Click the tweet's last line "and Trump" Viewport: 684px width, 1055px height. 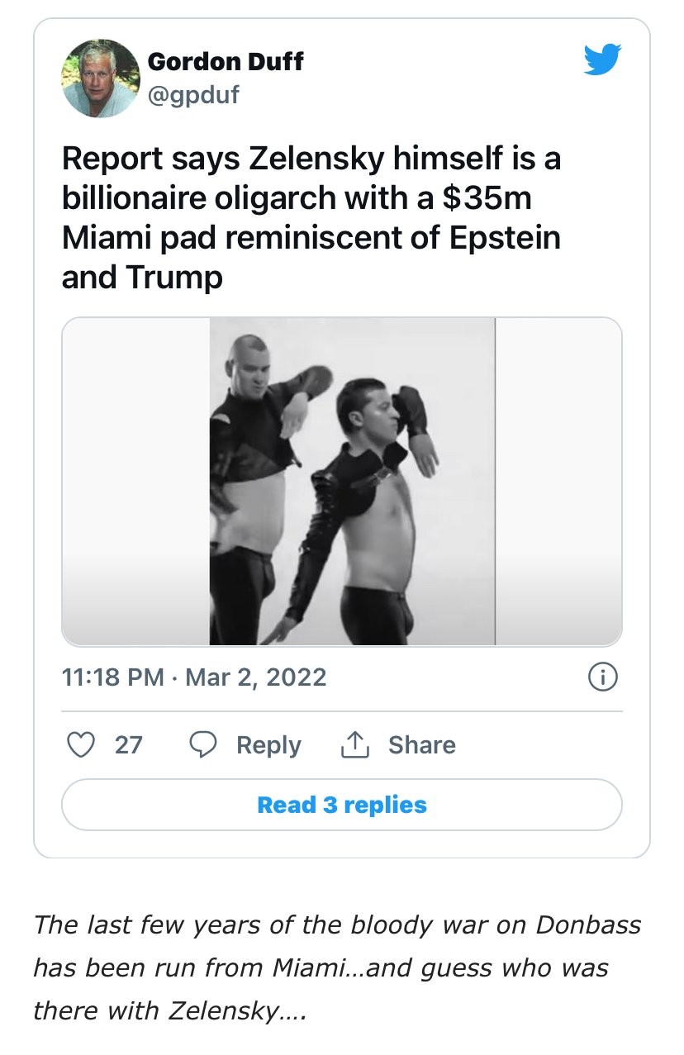coord(142,278)
